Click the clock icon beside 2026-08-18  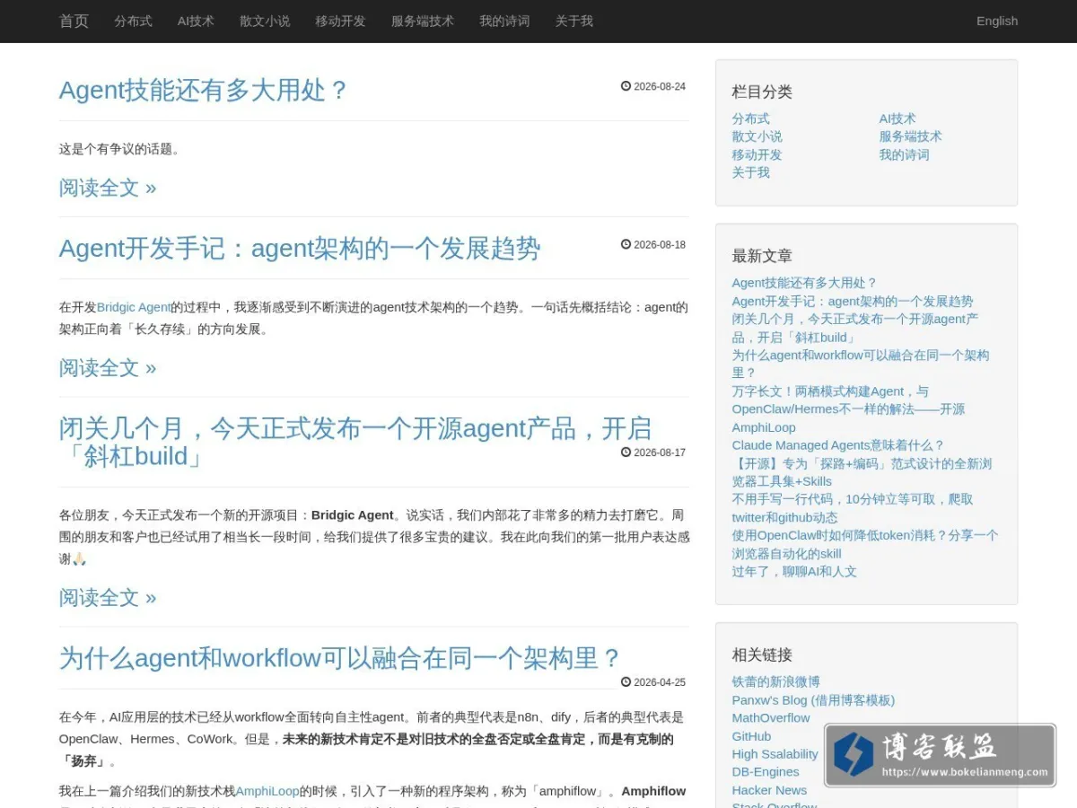point(626,244)
